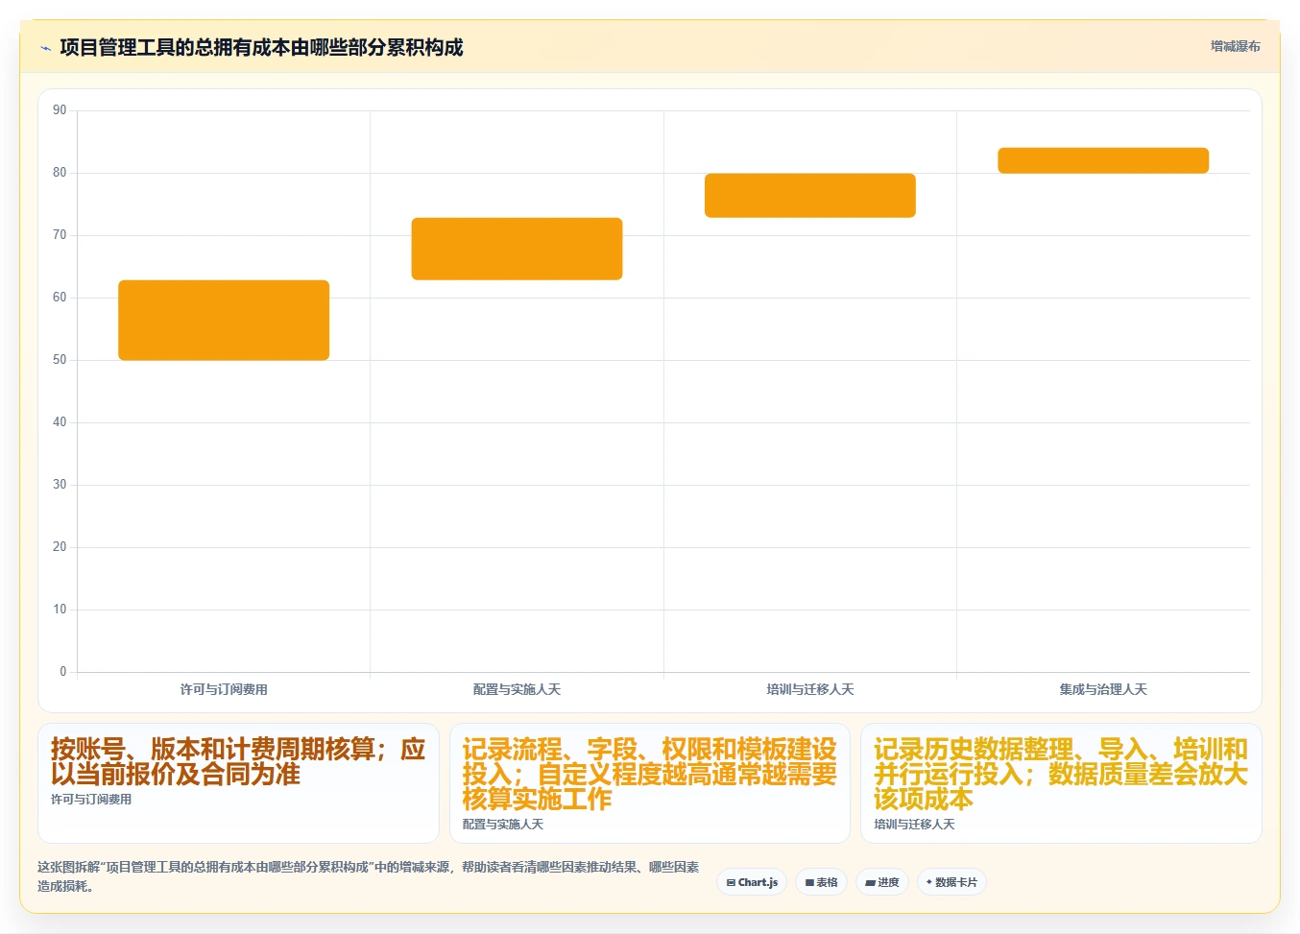Click the 增减瀑布 badge in the header
The width and height of the screenshot is (1300, 934).
(1235, 46)
